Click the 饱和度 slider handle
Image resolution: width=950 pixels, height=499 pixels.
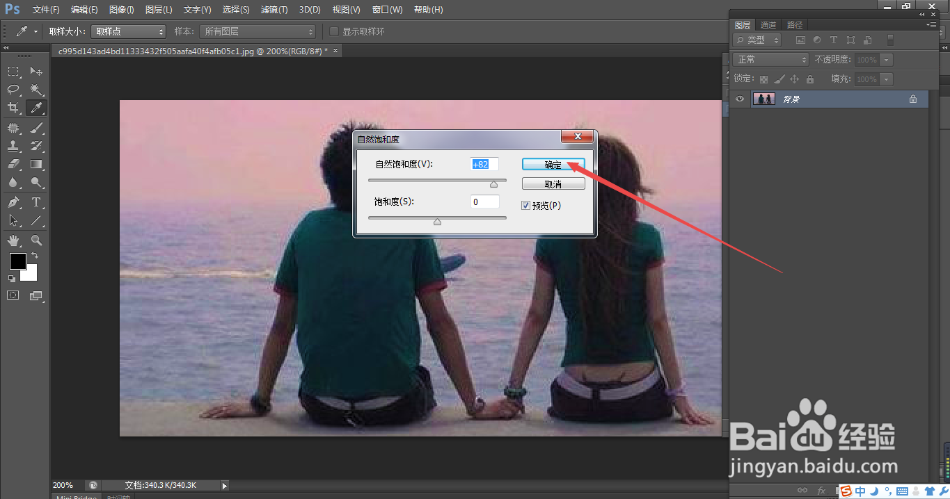pyautogui.click(x=437, y=222)
